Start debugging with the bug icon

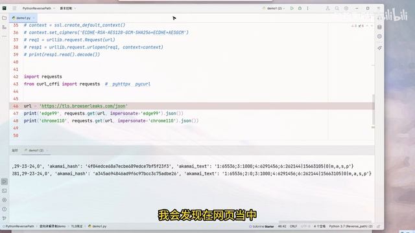tap(300, 8)
